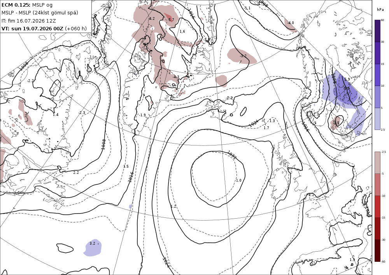
Task: Click the darkest purple 30–60 hPa legend swatch
Action: point(377,31)
